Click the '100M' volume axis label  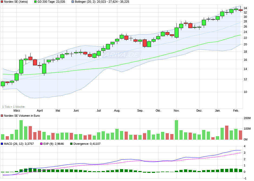click(x=247, y=129)
